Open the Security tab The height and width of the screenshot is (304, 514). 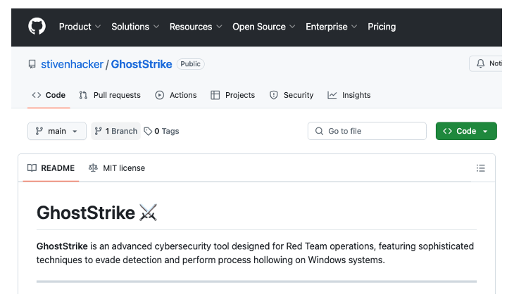click(292, 95)
